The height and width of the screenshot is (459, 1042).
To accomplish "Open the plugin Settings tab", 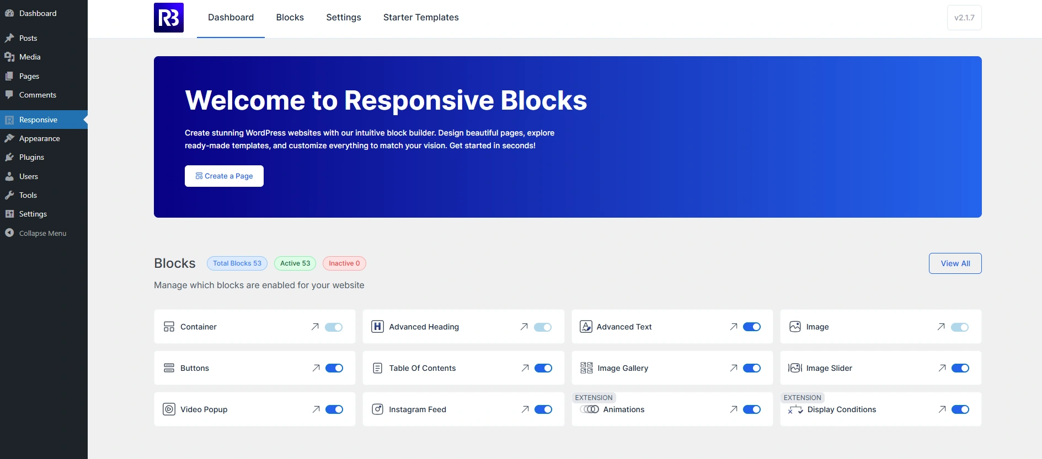I will coord(344,18).
